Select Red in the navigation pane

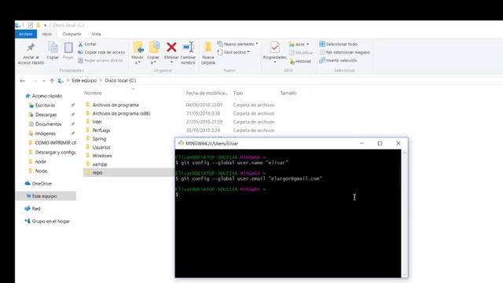36,208
